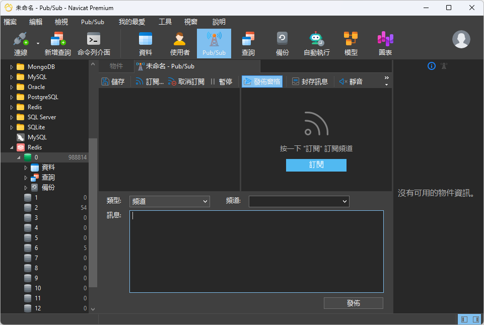Expand the PostgreSQL folder

pos(12,97)
